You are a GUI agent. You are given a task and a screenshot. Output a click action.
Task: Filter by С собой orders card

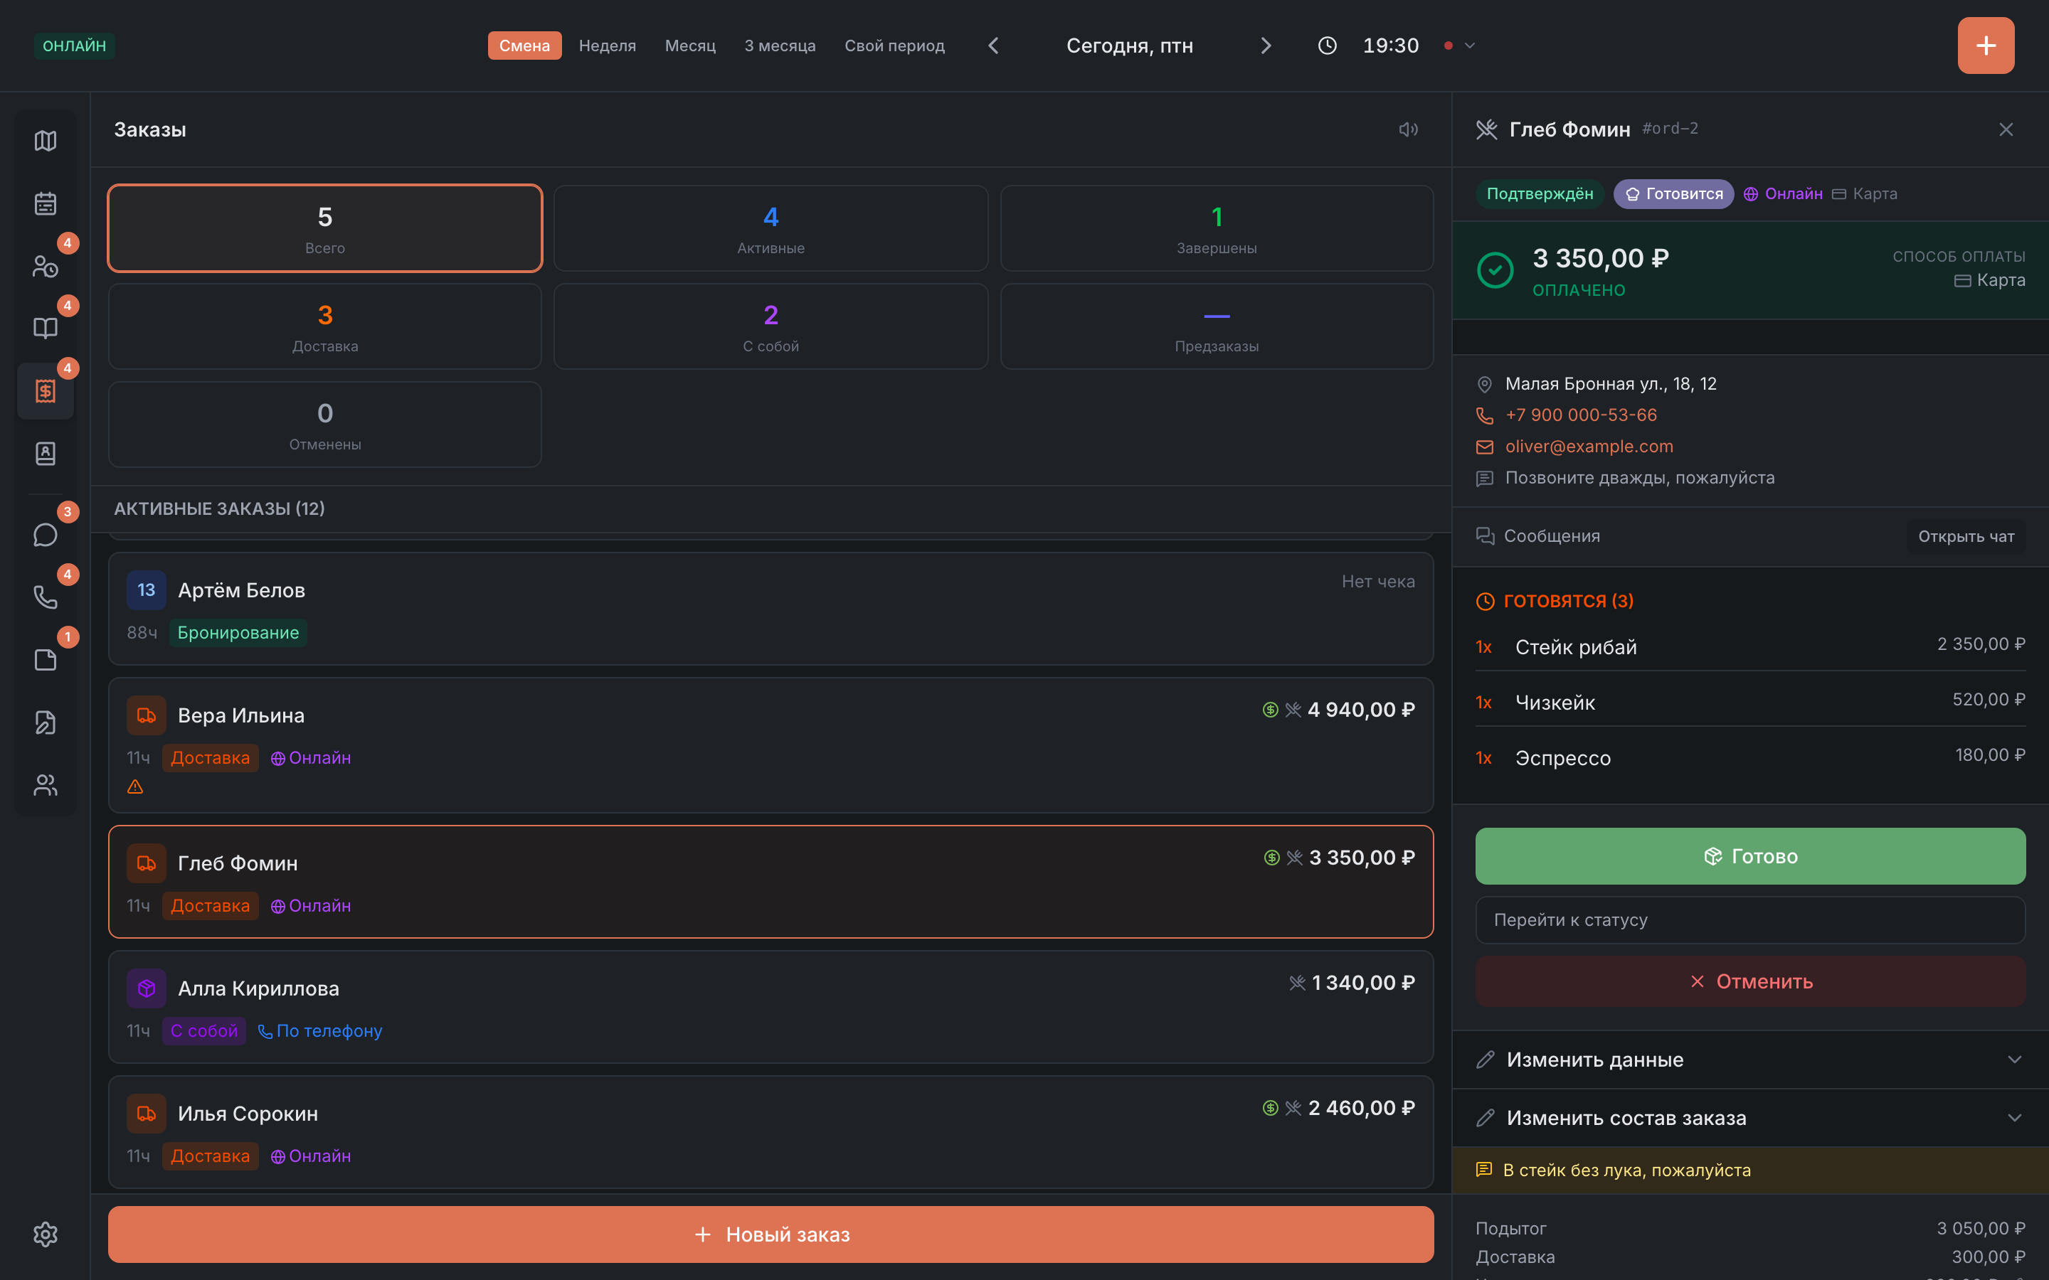pyautogui.click(x=771, y=327)
